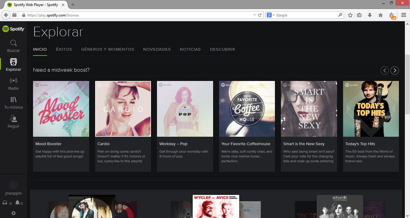Open Tu música library icon
This screenshot has height=218, width=410.
coord(13,99)
